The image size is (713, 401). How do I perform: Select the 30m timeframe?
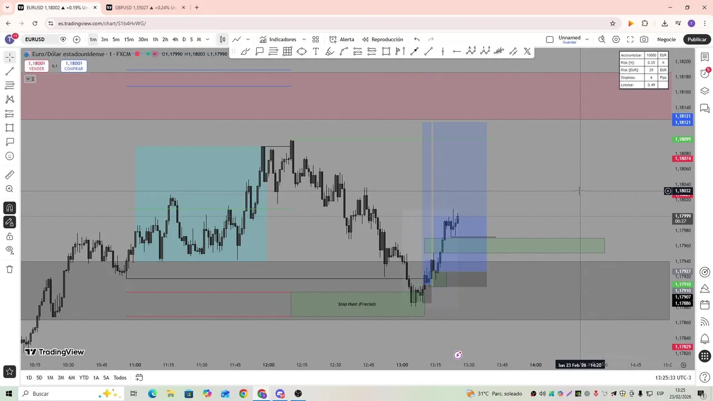point(143,40)
